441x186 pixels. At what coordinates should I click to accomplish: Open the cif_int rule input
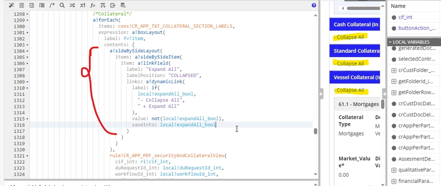(405, 17)
